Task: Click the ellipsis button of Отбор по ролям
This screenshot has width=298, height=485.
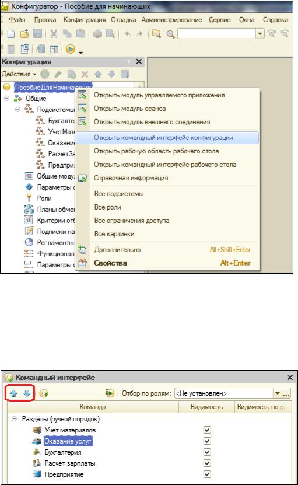Action: [x=286, y=393]
